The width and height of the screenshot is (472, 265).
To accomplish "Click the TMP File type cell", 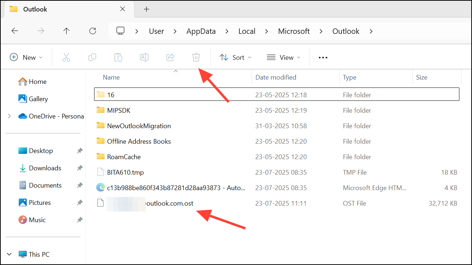I will click(x=355, y=172).
